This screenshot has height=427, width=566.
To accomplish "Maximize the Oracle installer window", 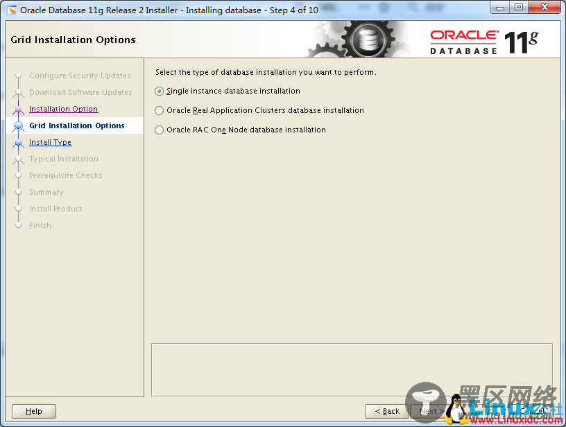I will pos(519,8).
